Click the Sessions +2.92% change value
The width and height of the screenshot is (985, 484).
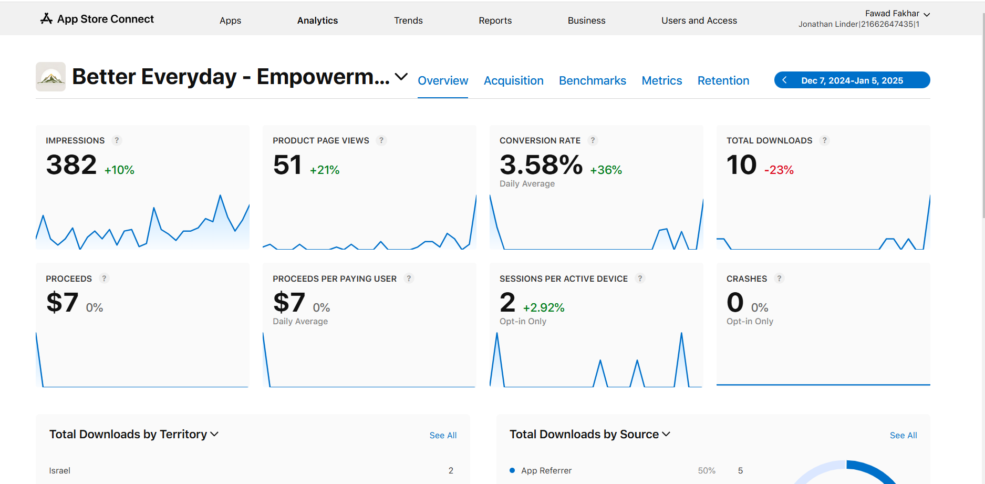pos(543,308)
